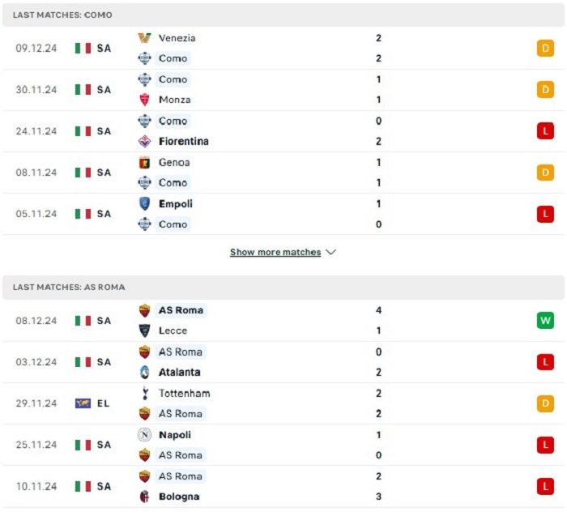Viewport: 567px width, 516px height.
Task: Select the Last Matches: AS Roma header
Action: pyautogui.click(x=69, y=287)
